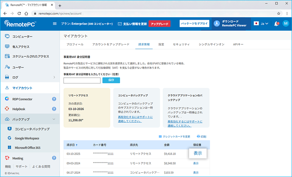
Task: View receipt for 03-10-2025 invoice
Action: tap(198, 153)
